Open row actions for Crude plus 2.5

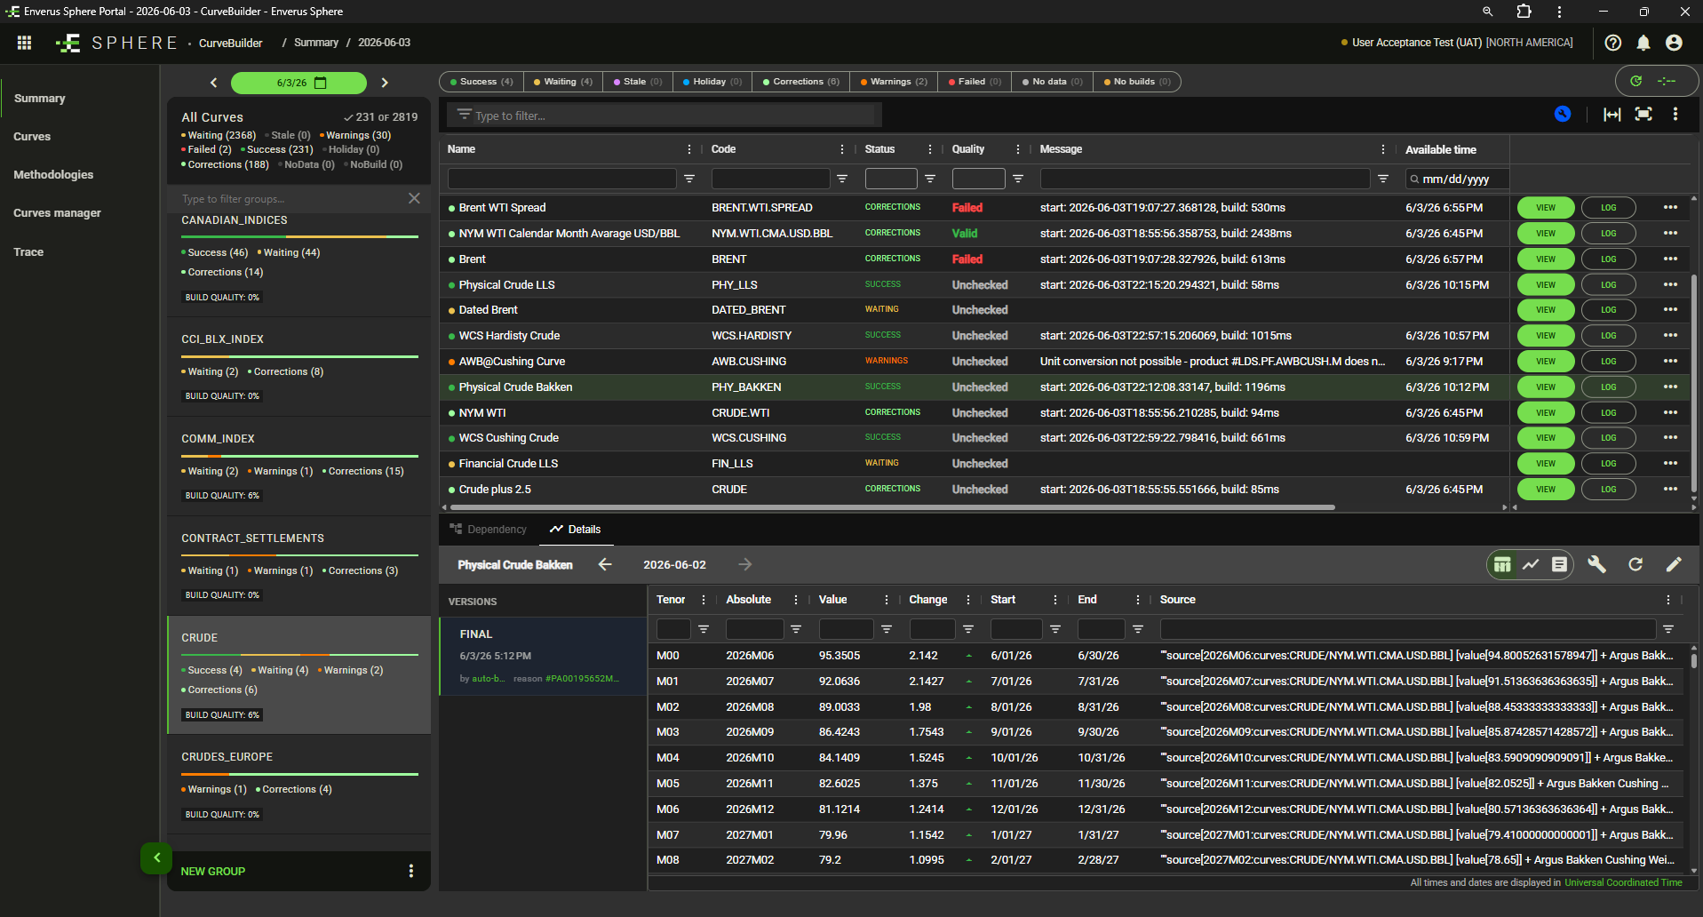click(x=1670, y=489)
